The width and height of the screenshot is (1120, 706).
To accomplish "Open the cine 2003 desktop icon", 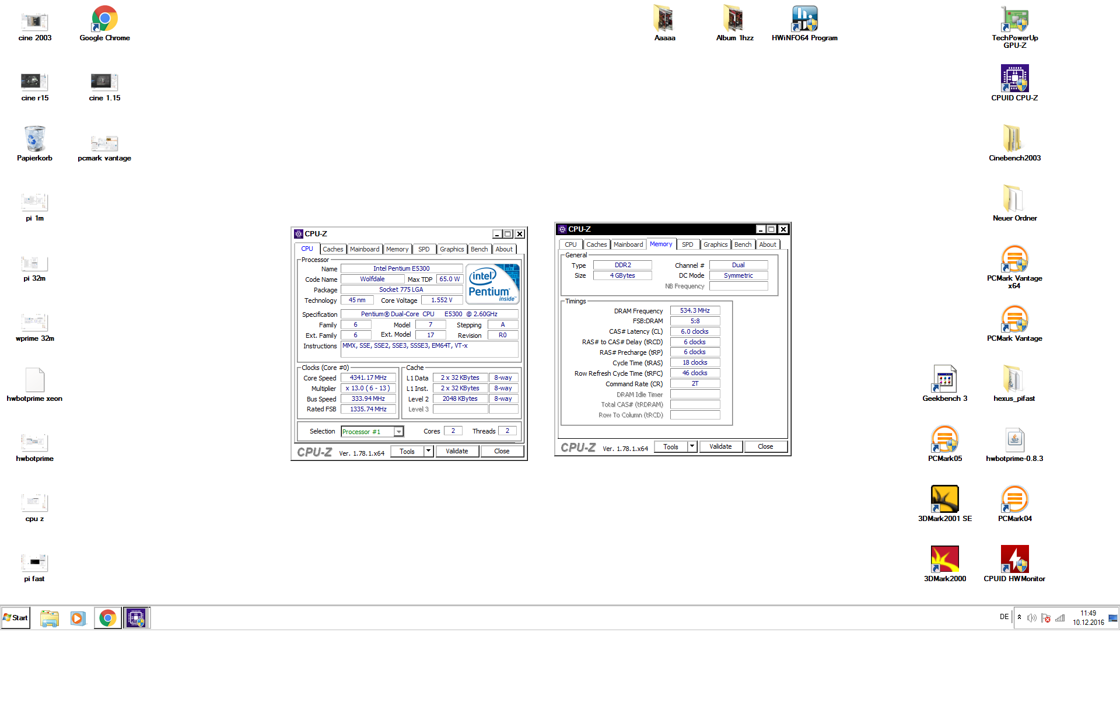I will (34, 25).
